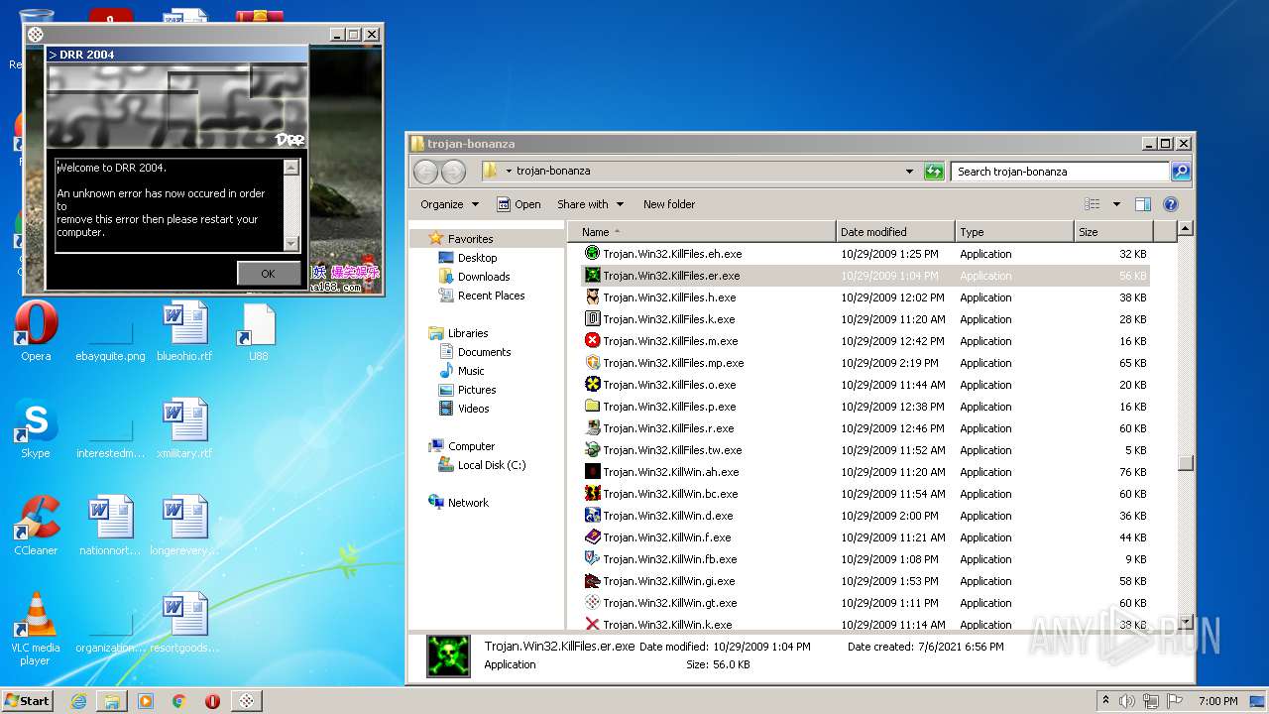Click the blueohio.rtf desktop file
Viewport: 1269px width, 714px height.
tap(184, 332)
